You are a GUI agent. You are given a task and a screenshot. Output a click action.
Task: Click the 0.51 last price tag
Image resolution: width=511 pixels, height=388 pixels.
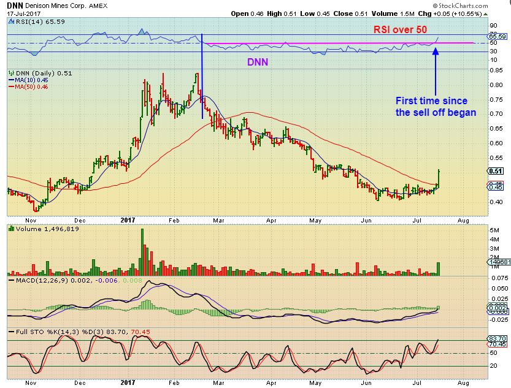pos(496,171)
